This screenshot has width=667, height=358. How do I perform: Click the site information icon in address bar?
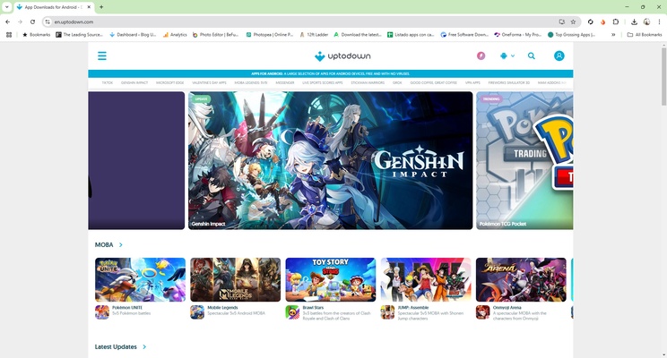pos(48,21)
